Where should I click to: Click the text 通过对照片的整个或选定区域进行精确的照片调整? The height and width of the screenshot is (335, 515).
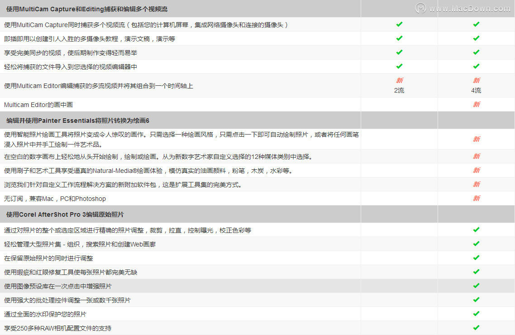(74, 230)
